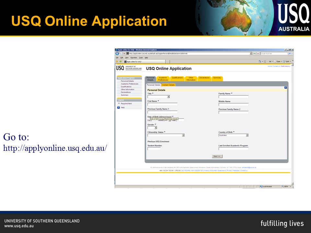This screenshot has width=311, height=233.
Task: Open the address bar history dropdown arrow
Action: (251, 53)
